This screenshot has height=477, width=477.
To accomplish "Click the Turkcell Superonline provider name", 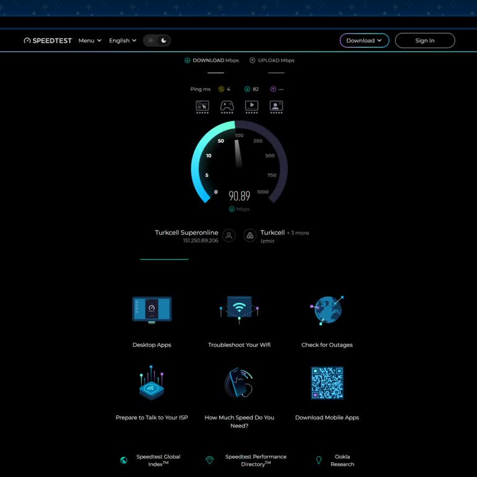I will (x=186, y=232).
